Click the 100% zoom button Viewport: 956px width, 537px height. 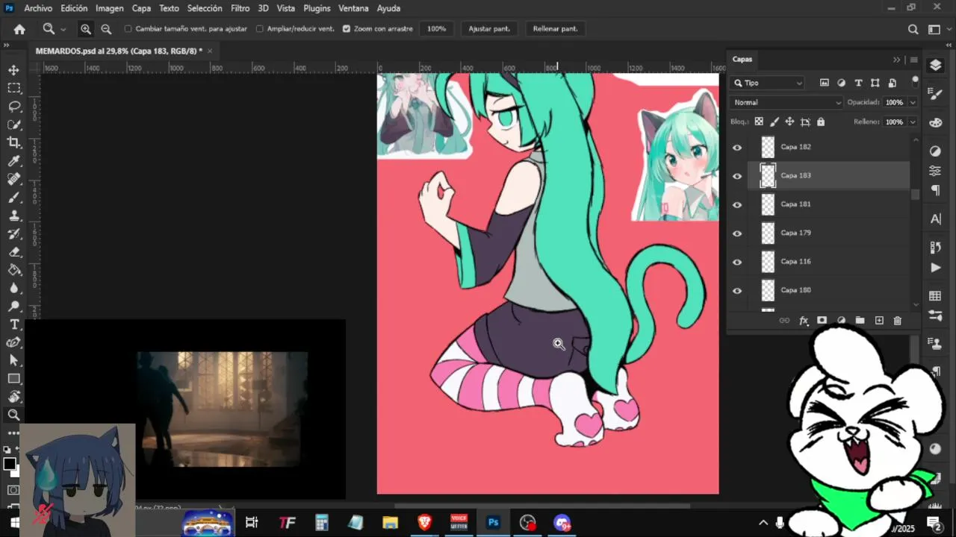coord(436,29)
